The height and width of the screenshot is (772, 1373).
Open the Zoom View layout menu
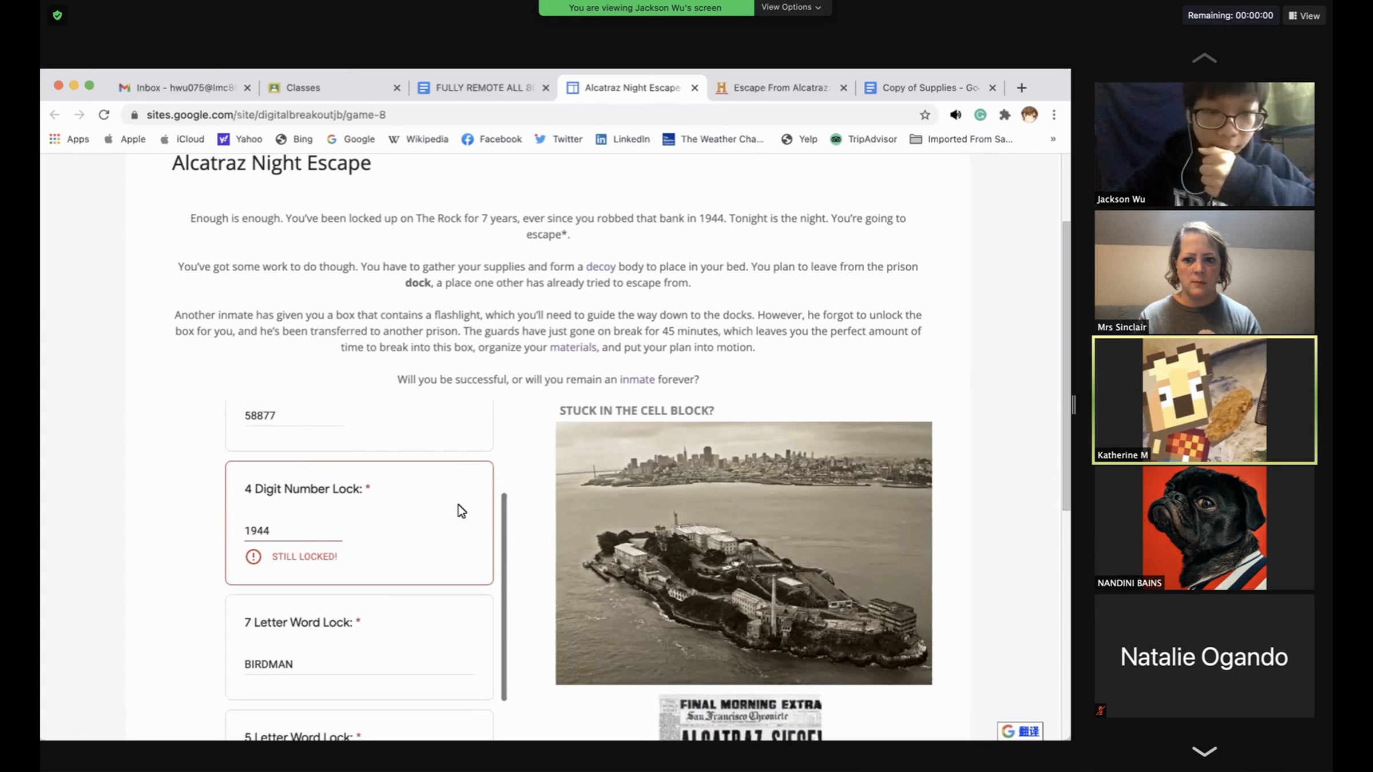coord(1304,15)
